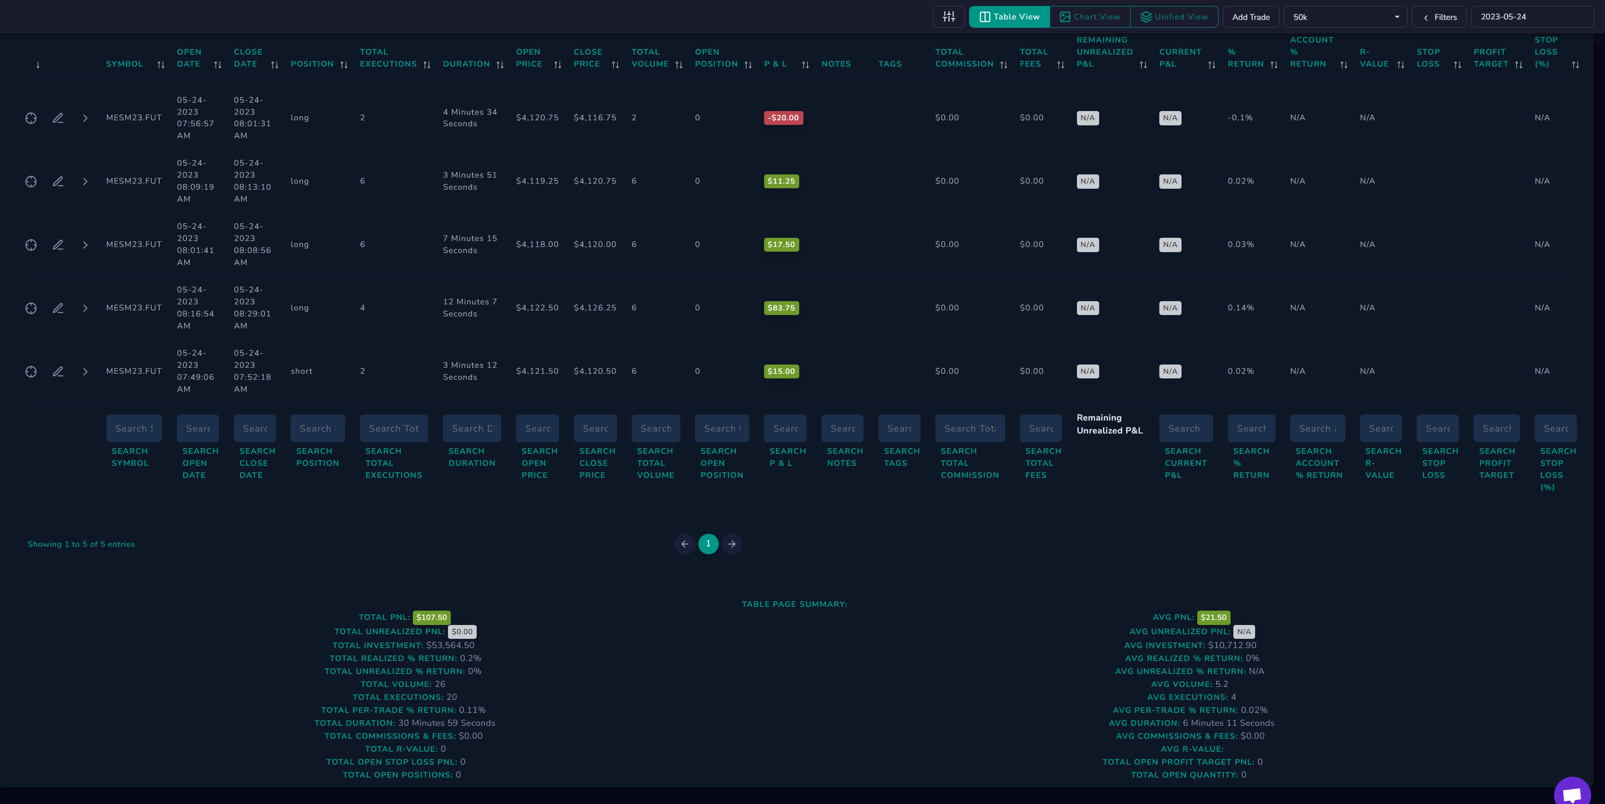Viewport: 1605px width, 804px height.
Task: Sort table by Open Position
Action: [x=748, y=65]
